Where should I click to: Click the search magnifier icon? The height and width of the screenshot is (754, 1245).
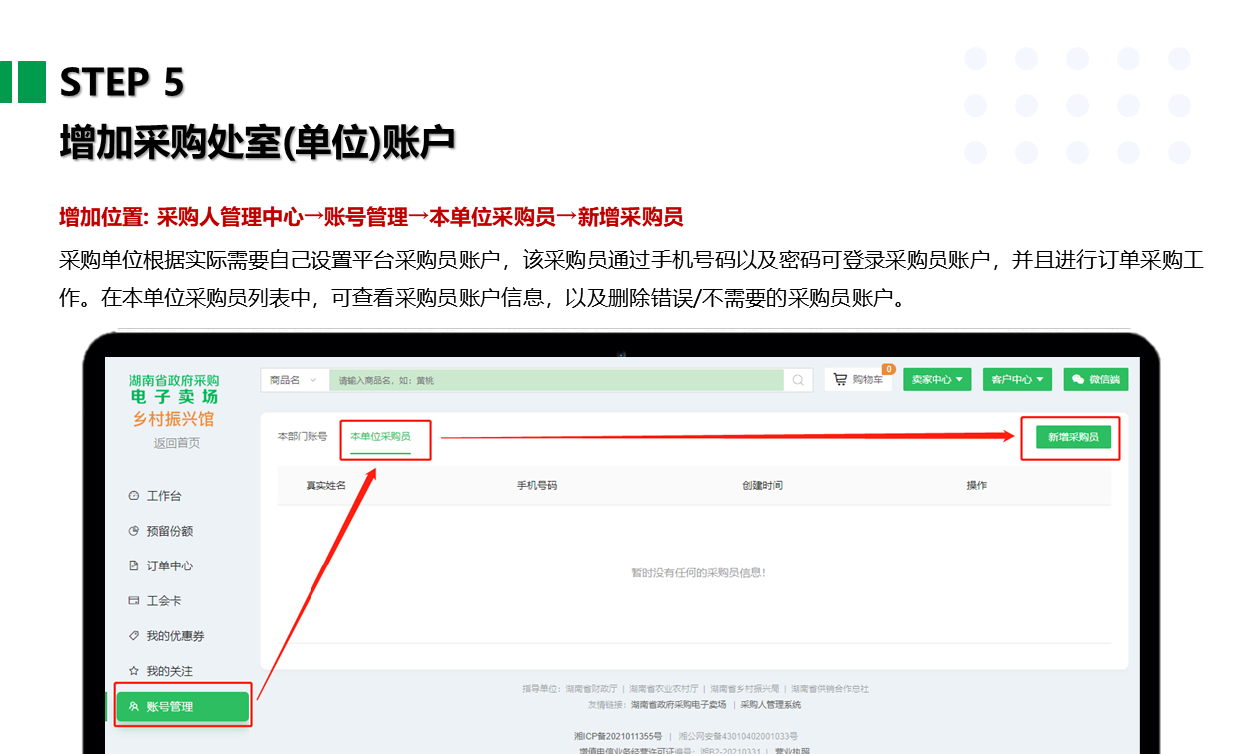(798, 380)
